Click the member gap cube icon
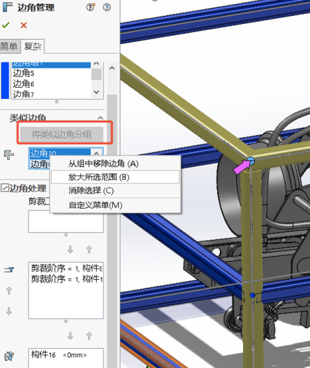310x368 pixels. coord(9,356)
